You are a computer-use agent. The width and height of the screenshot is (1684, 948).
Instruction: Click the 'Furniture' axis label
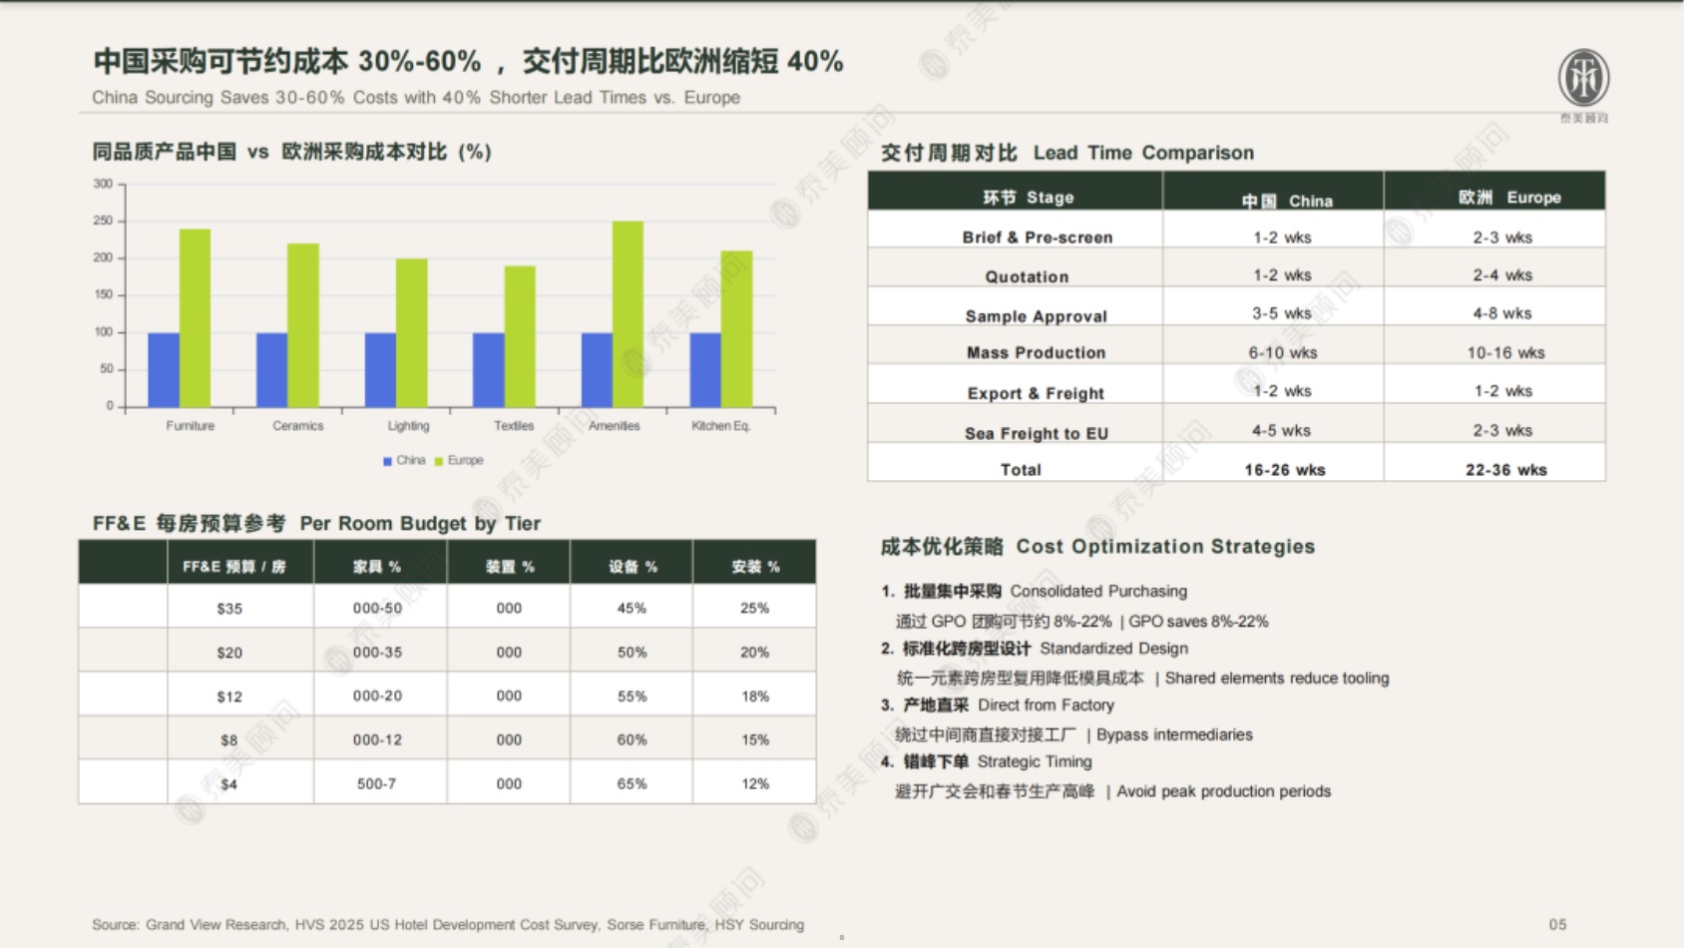click(x=190, y=426)
